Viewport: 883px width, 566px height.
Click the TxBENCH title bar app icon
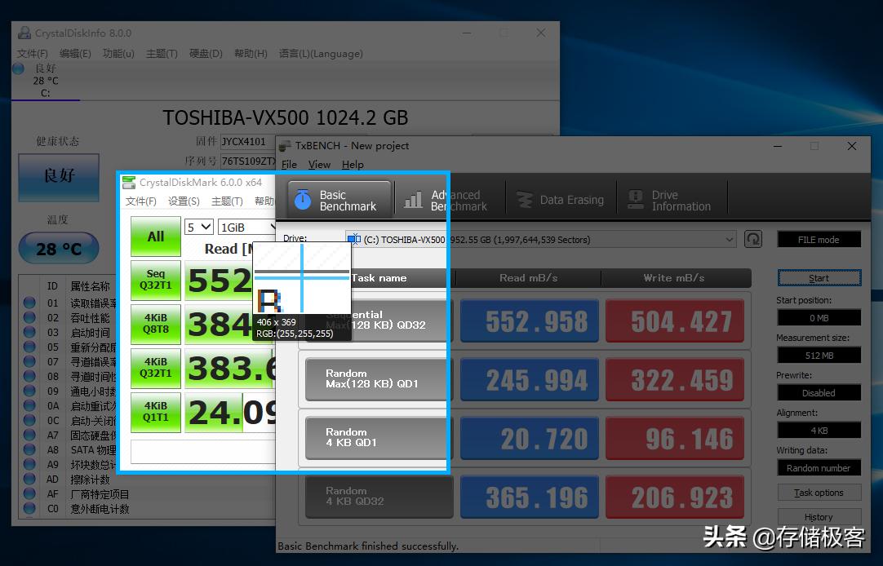pyautogui.click(x=284, y=146)
